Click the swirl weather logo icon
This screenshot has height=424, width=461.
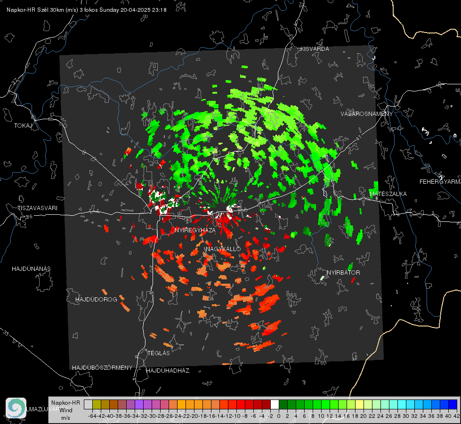[16, 408]
